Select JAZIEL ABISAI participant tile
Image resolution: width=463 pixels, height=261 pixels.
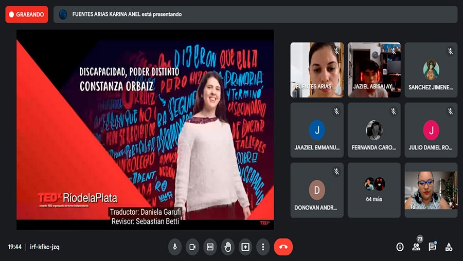click(x=374, y=69)
